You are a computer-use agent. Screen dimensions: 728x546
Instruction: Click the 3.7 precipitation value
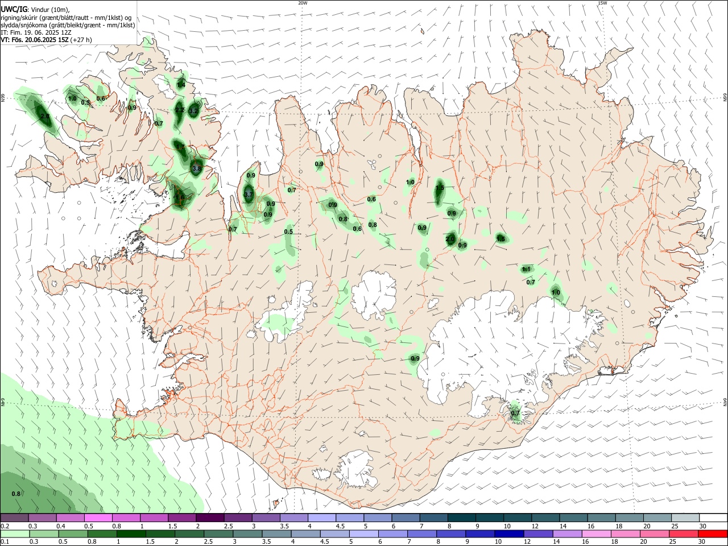click(248, 195)
